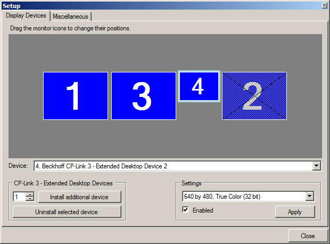Select the highlighted monitor icon 4

point(199,86)
